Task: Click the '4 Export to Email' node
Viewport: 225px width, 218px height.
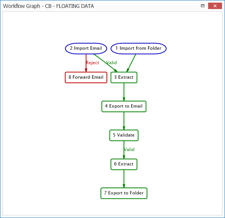Action: pyautogui.click(x=124, y=106)
